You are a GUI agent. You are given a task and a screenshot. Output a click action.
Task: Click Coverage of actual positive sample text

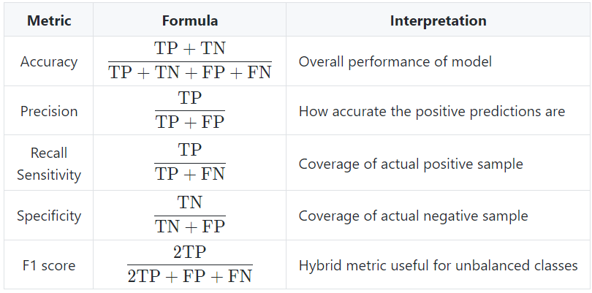coord(411,164)
